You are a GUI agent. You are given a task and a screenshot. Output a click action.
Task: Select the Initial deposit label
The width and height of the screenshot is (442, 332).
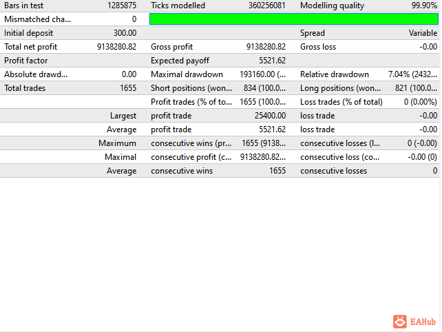click(28, 33)
